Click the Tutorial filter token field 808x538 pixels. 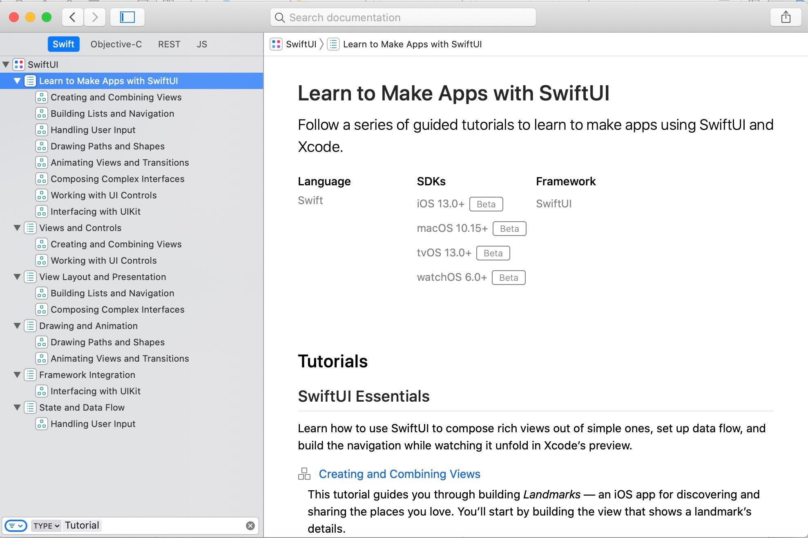[82, 525]
